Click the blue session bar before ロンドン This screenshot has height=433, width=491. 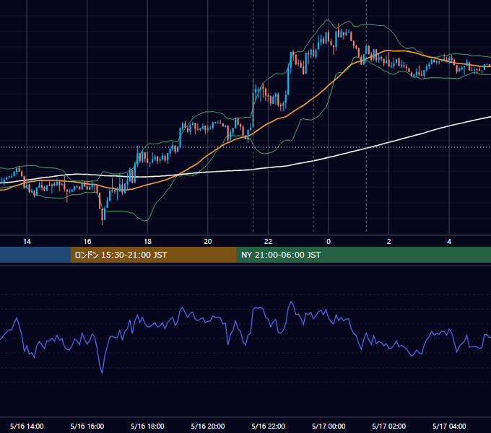click(x=35, y=255)
